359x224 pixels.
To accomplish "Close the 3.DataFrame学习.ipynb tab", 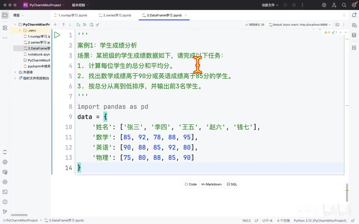I will click(x=186, y=15).
